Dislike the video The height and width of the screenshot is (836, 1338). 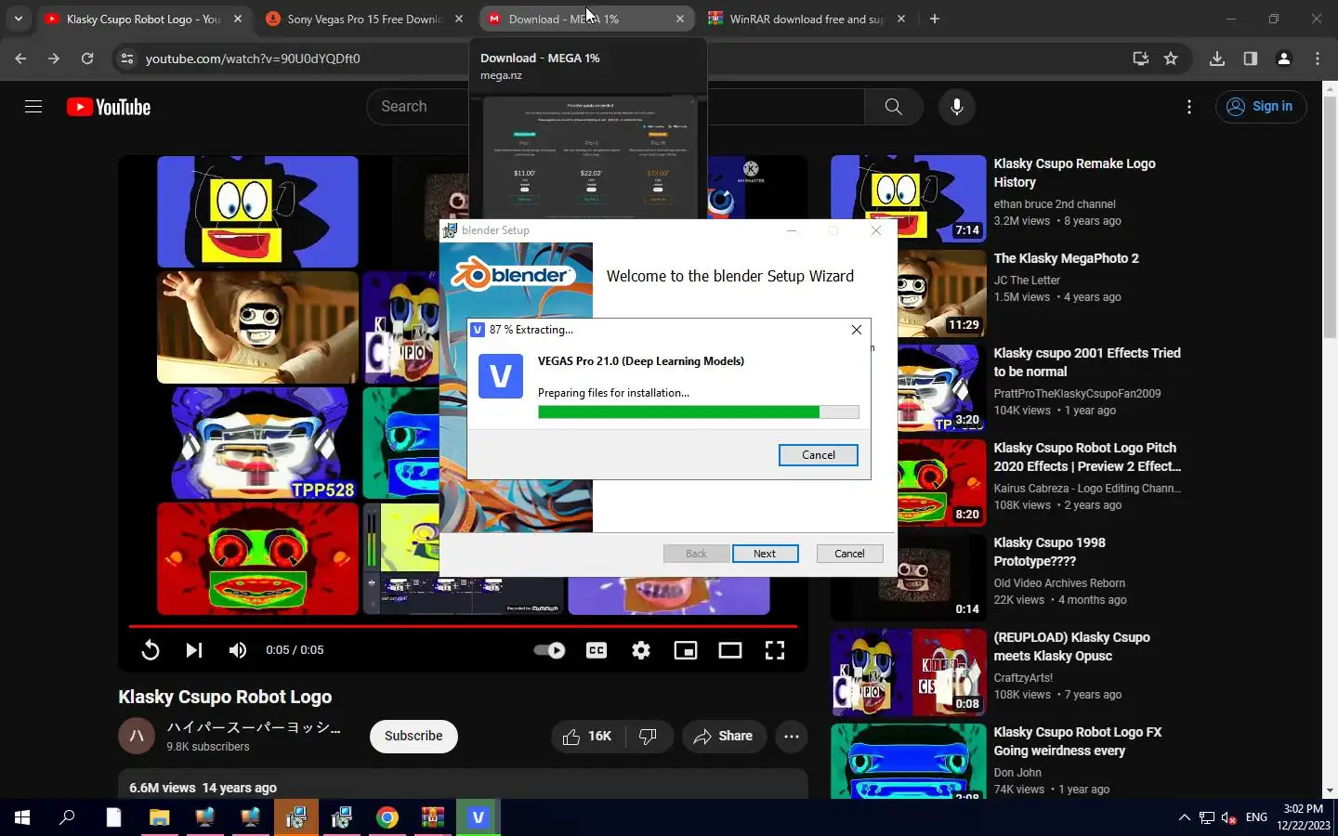[x=649, y=737]
